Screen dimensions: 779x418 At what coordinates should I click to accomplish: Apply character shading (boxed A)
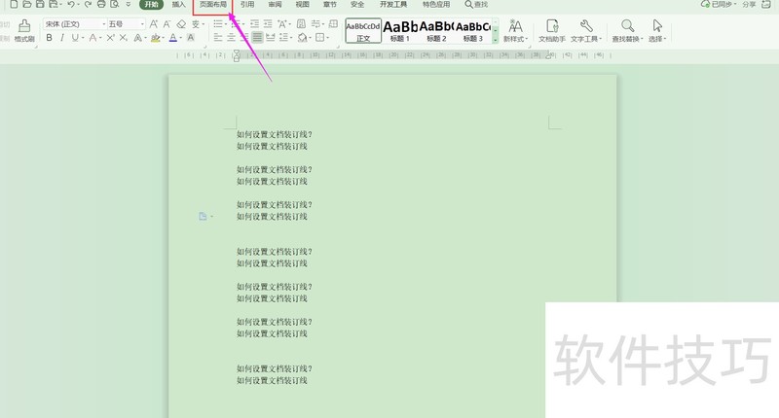point(190,38)
